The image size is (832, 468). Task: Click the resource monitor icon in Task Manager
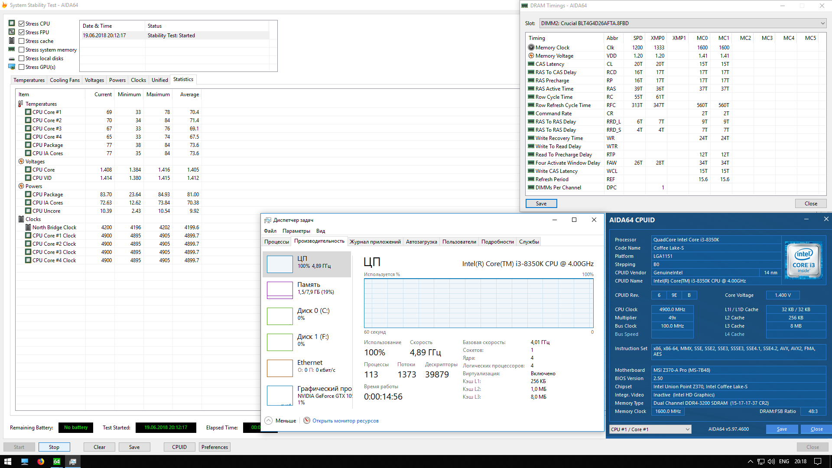(307, 420)
